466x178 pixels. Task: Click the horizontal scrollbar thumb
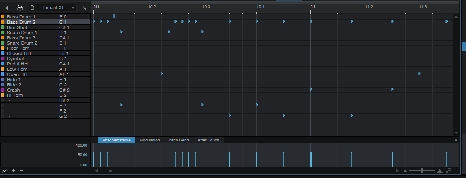[x=111, y=171]
